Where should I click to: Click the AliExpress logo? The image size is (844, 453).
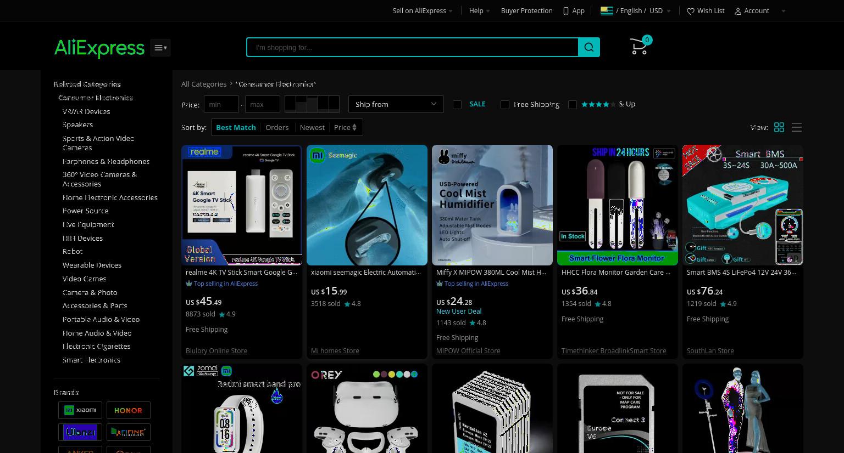pyautogui.click(x=99, y=48)
